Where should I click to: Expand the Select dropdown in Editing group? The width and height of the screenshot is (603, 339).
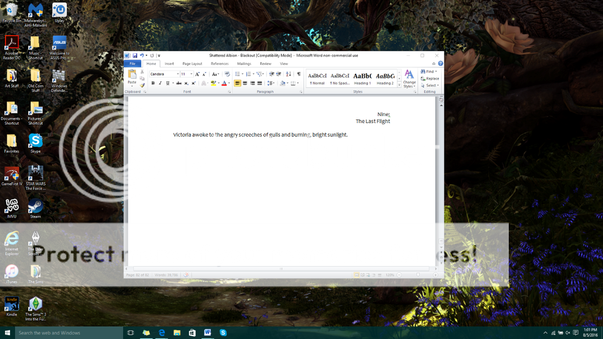click(430, 85)
